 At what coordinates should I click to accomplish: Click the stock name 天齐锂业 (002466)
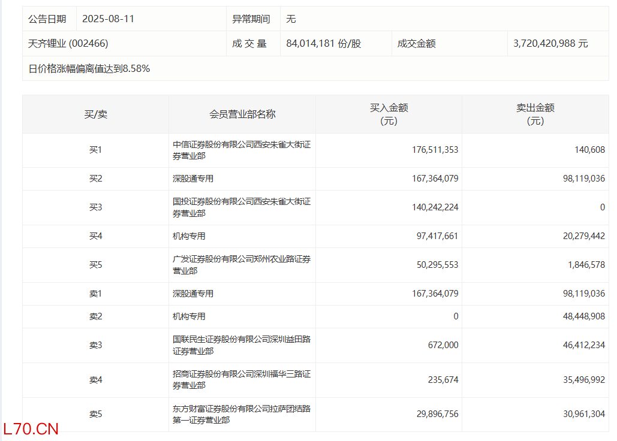68,44
